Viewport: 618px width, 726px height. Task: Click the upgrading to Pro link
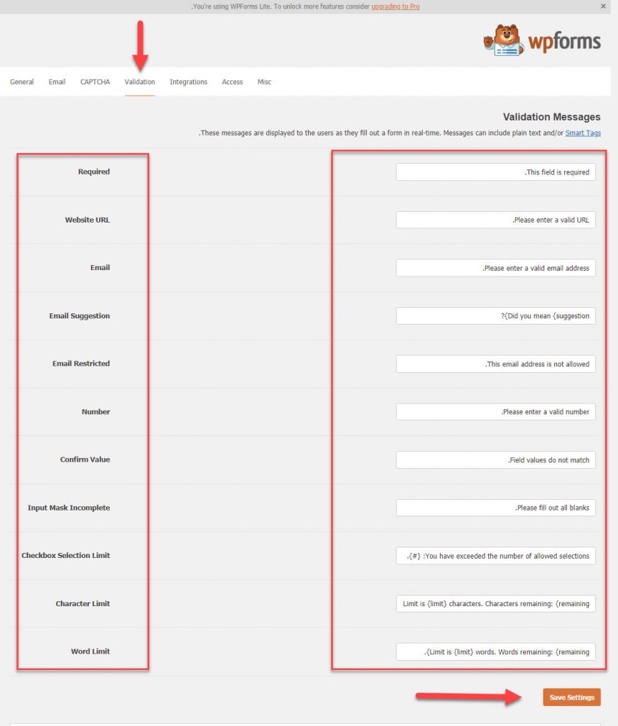[397, 6]
